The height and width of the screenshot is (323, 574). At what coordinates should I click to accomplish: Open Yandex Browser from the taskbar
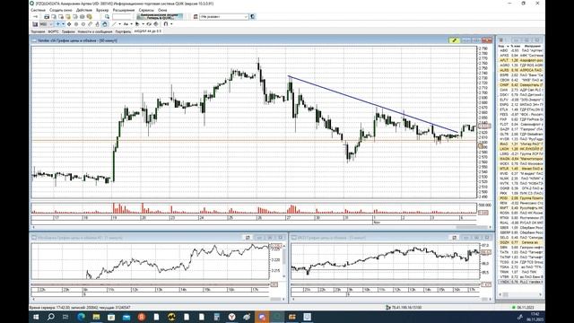tap(231, 317)
